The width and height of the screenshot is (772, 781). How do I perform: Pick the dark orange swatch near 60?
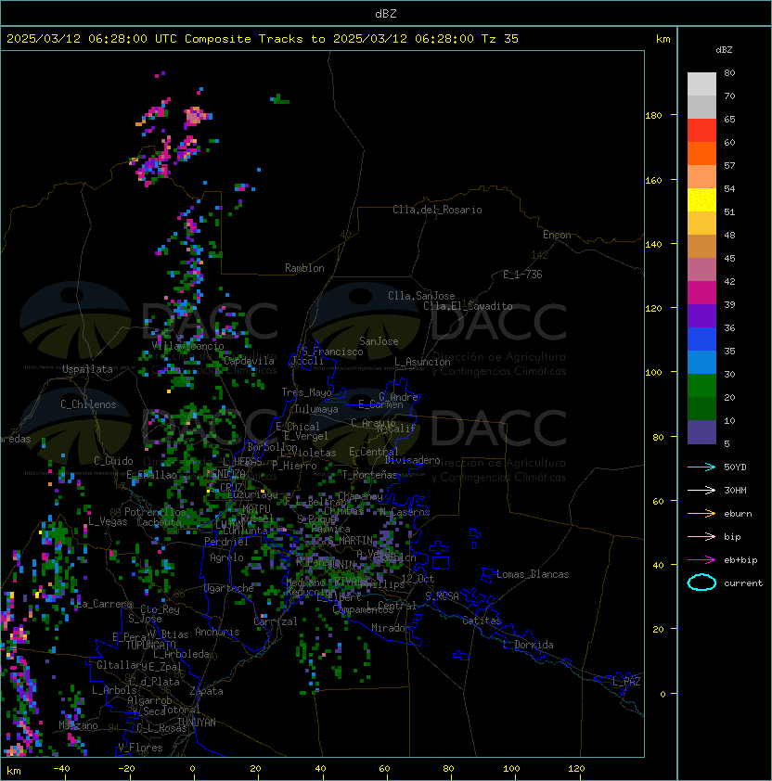701,153
